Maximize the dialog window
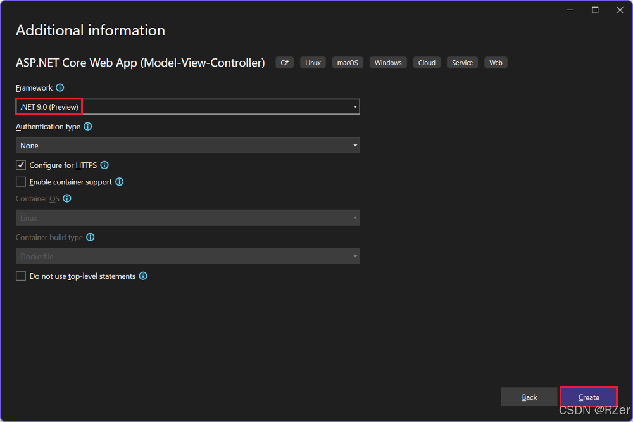The height and width of the screenshot is (422, 633). tap(595, 10)
